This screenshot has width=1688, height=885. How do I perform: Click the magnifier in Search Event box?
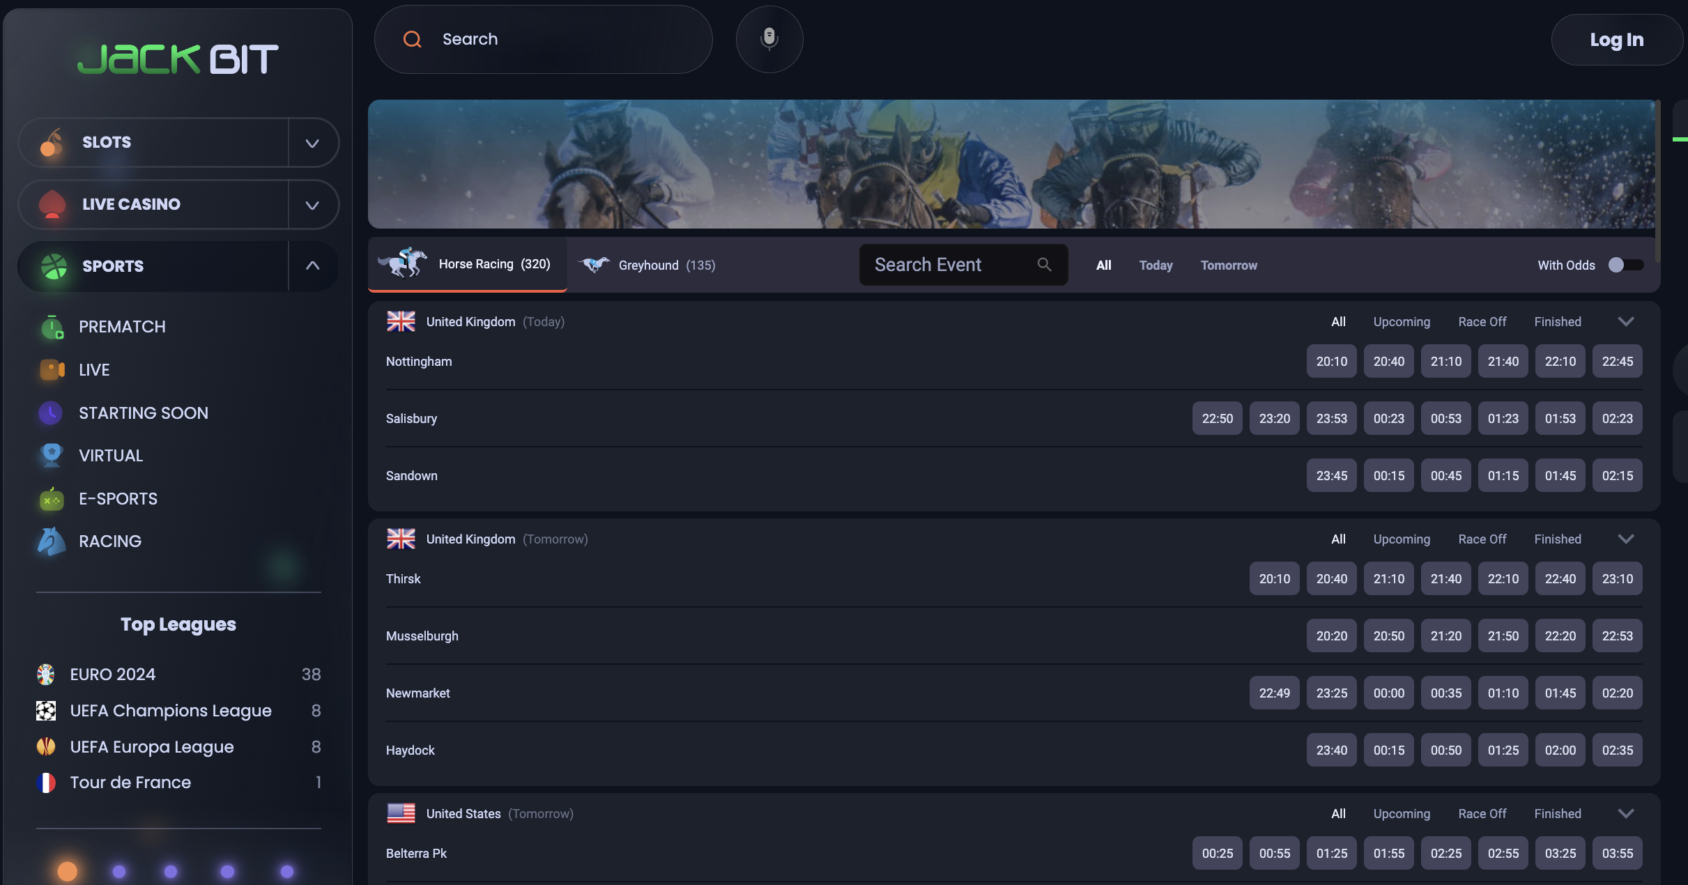(x=1044, y=265)
